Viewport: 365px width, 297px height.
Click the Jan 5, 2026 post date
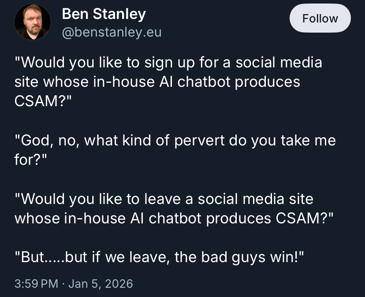(x=101, y=283)
